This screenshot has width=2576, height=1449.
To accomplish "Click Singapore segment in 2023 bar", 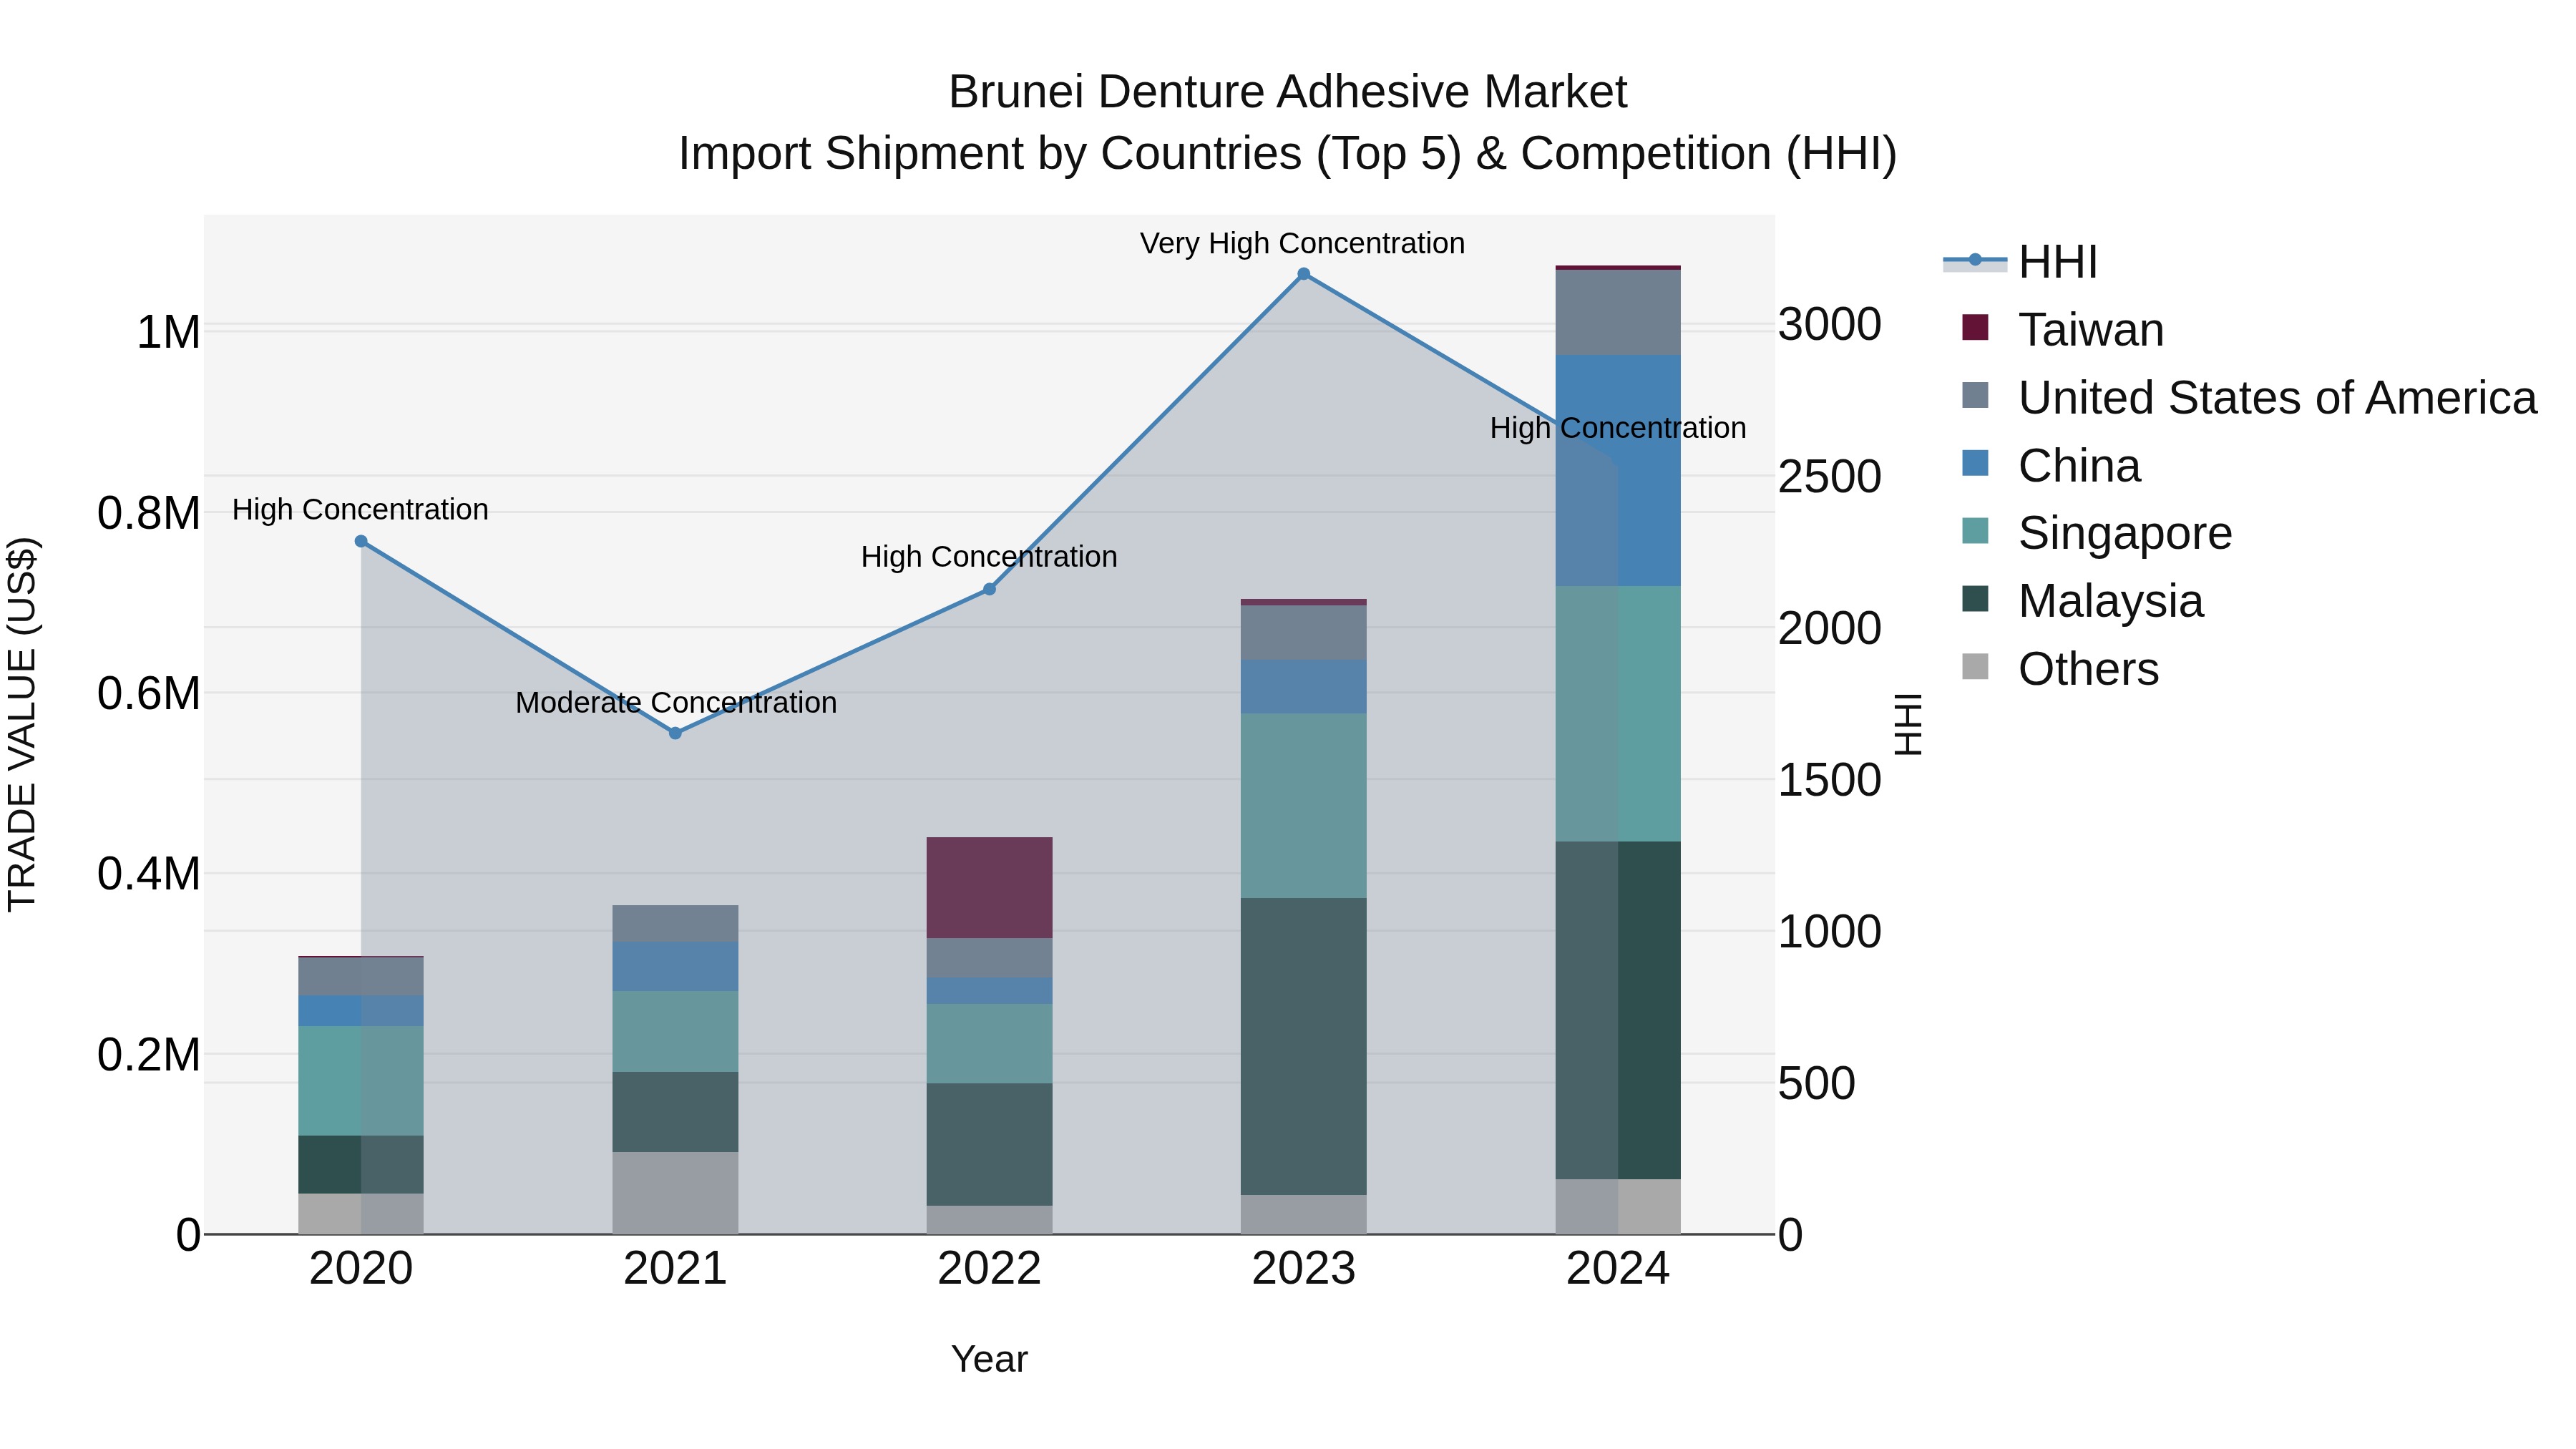I will pyautogui.click(x=1303, y=805).
